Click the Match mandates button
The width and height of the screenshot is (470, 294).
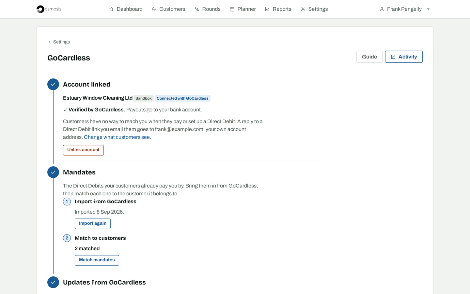point(97,260)
